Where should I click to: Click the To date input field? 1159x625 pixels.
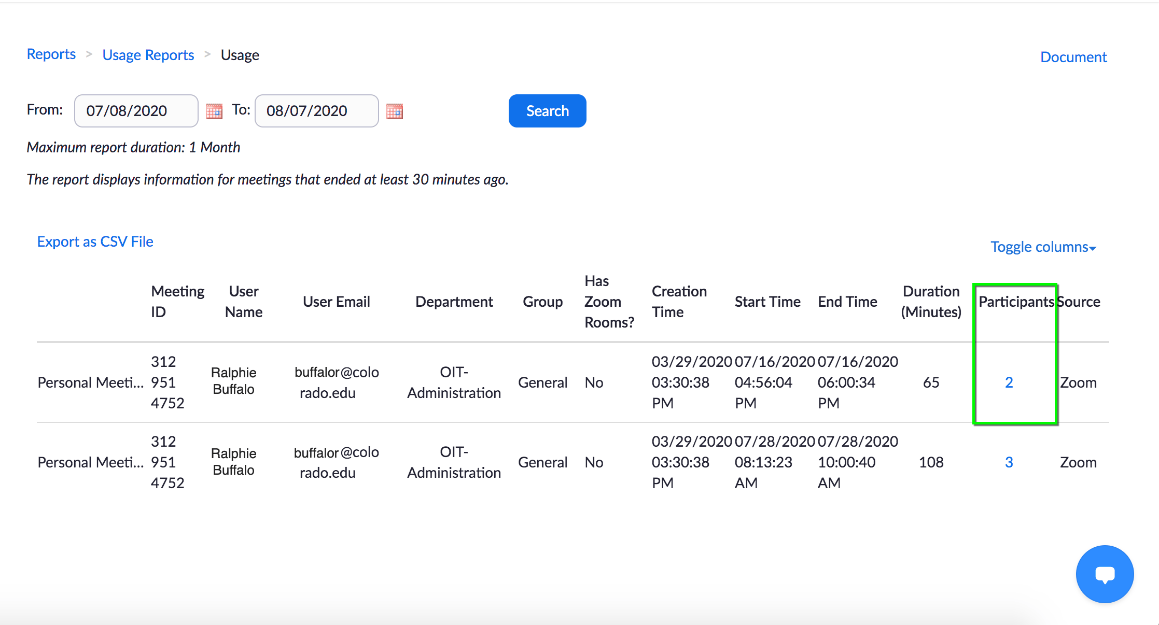[316, 111]
